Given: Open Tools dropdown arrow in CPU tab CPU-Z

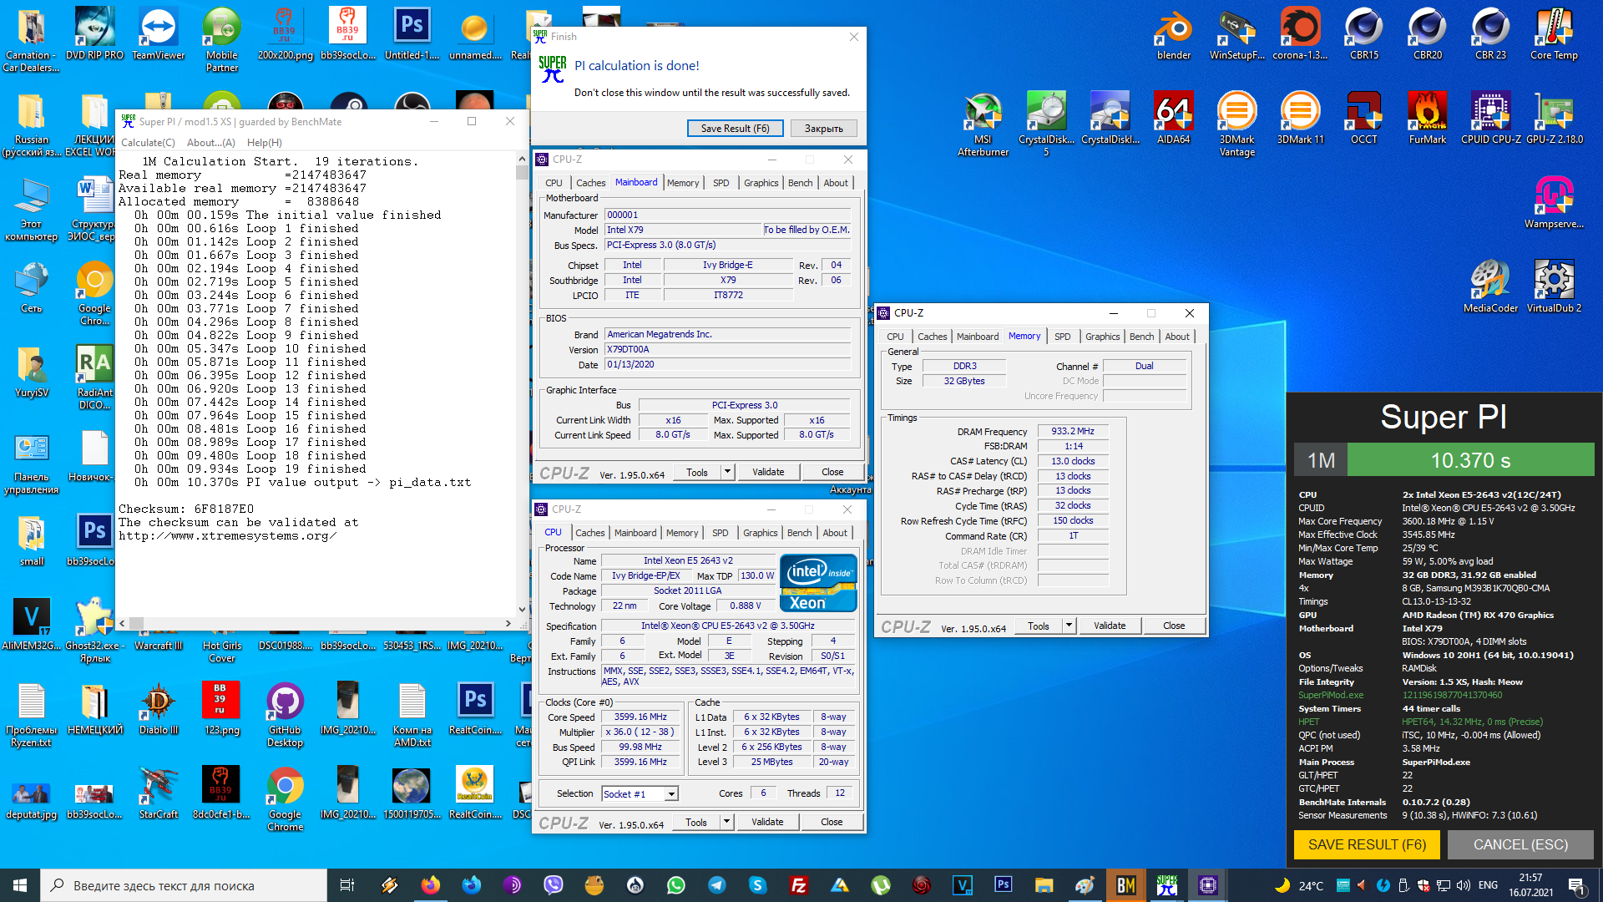Looking at the screenshot, I should coord(726,822).
